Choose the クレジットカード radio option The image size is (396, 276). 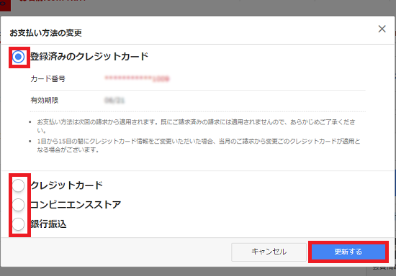click(19, 185)
